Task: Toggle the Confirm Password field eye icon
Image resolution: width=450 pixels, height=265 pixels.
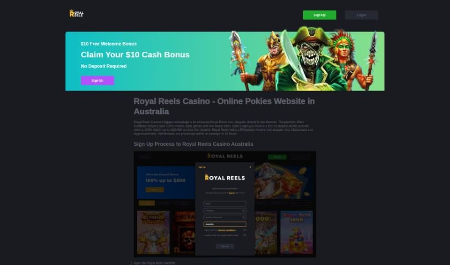Action: [243, 218]
